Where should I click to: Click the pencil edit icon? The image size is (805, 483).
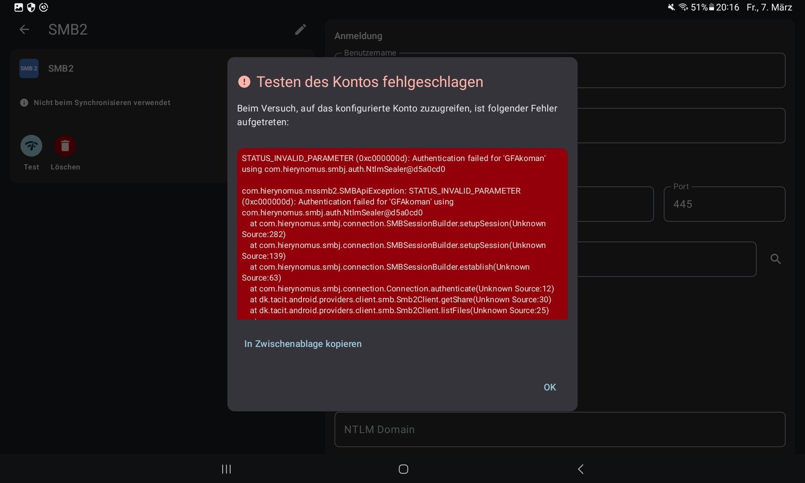pos(300,29)
